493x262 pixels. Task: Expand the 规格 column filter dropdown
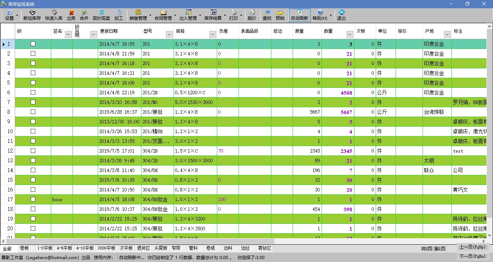coord(213,34)
